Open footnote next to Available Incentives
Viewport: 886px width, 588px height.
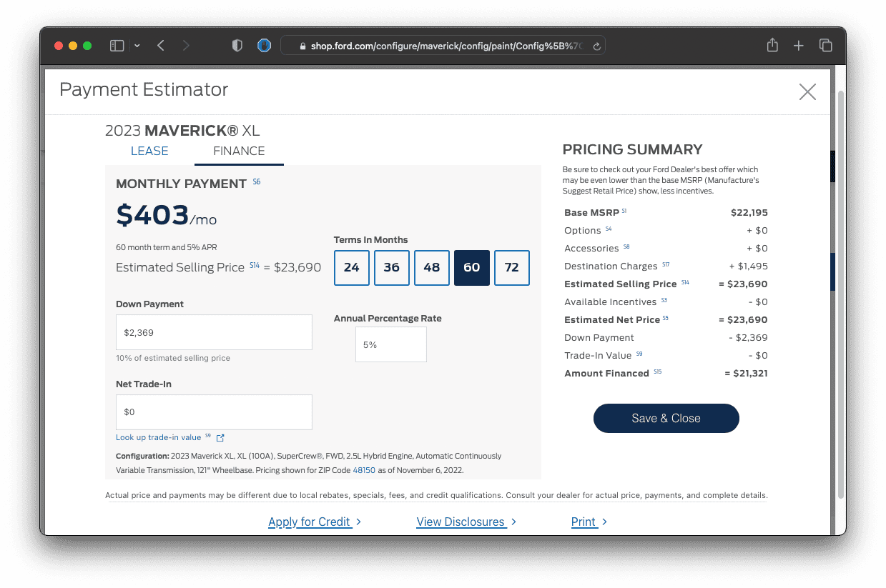[664, 300]
